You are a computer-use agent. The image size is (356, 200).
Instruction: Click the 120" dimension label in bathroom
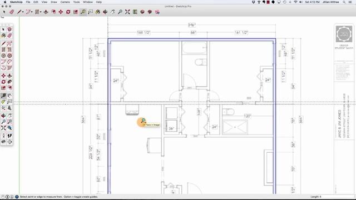click(247, 116)
